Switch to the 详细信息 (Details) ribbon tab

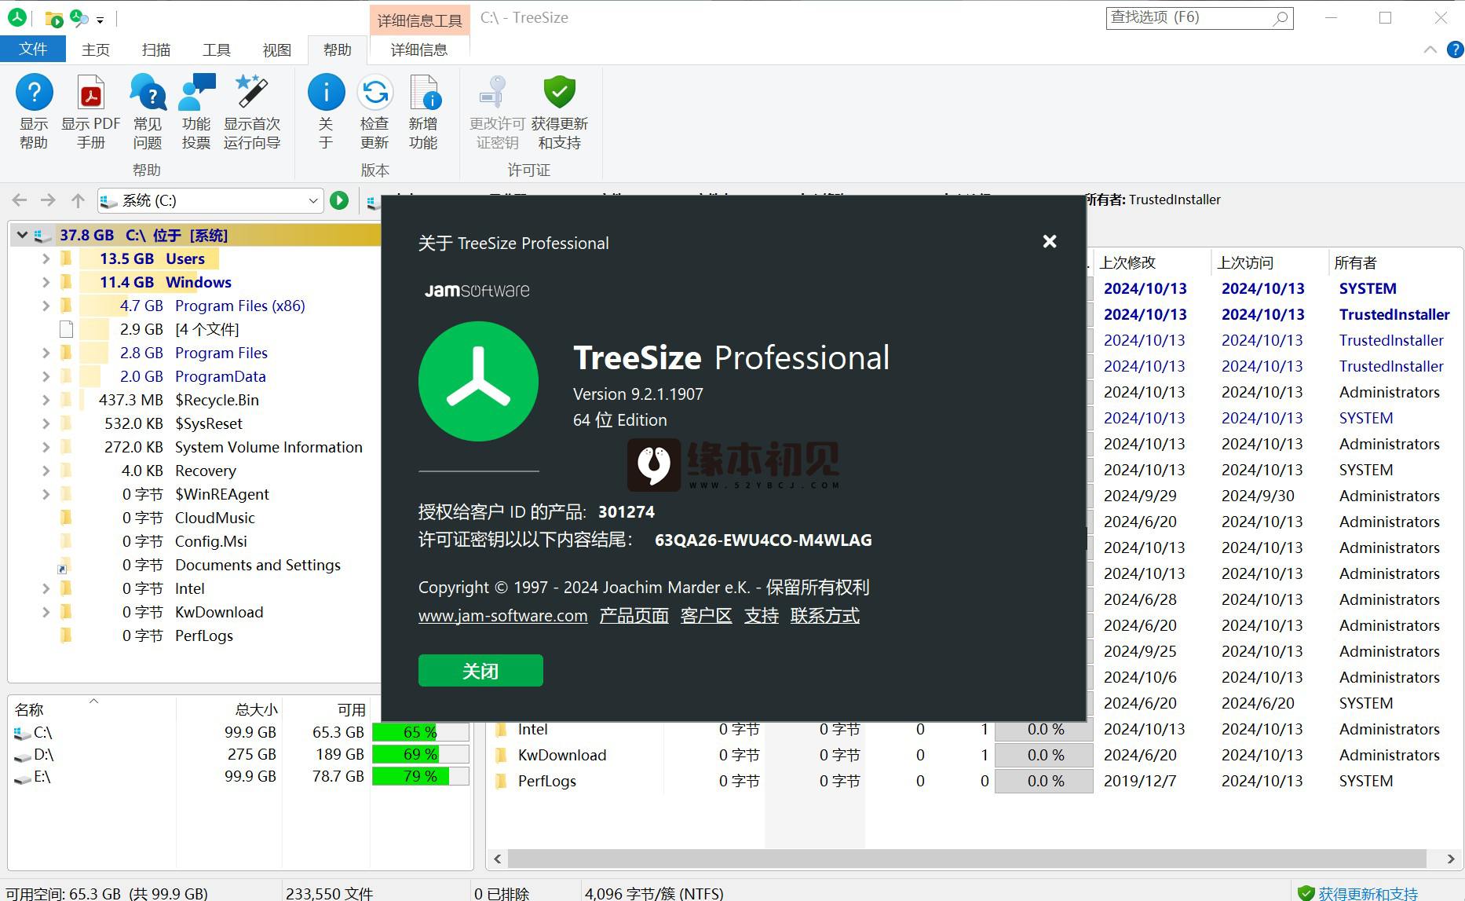(x=419, y=49)
